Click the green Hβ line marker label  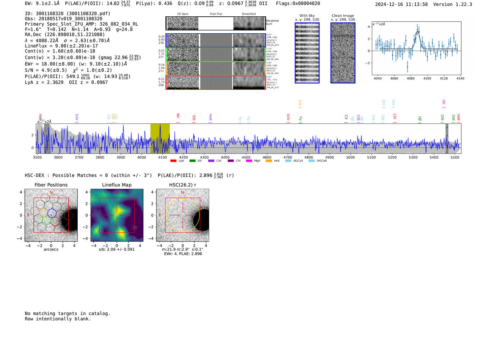pos(420,120)
